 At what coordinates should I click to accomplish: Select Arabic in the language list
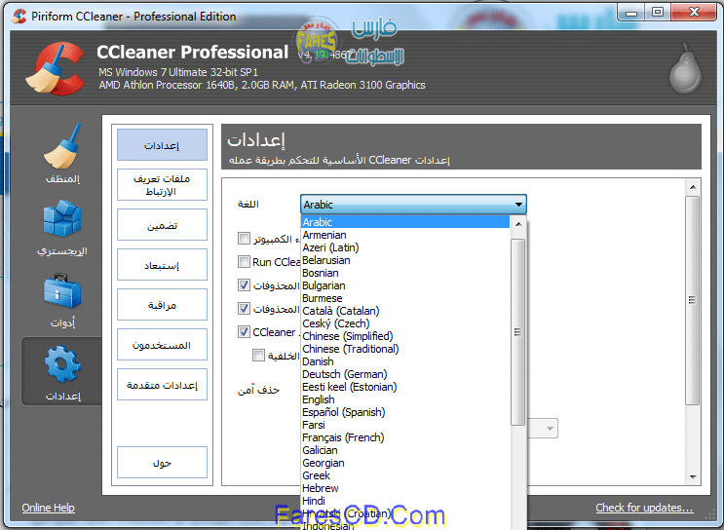click(405, 222)
